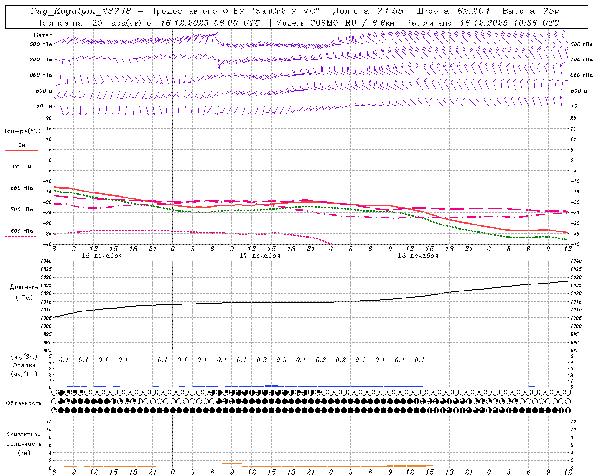Click the Облачность cloud cover label
Viewport: 595px width, 476px height.
click(x=24, y=403)
